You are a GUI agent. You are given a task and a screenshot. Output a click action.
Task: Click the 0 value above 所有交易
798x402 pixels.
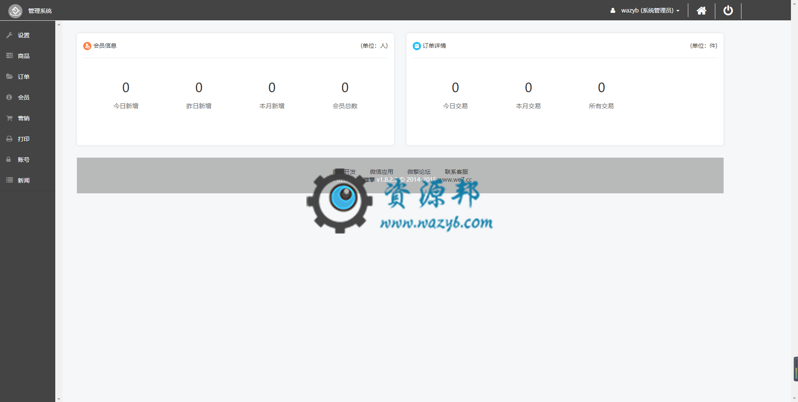[x=601, y=88]
